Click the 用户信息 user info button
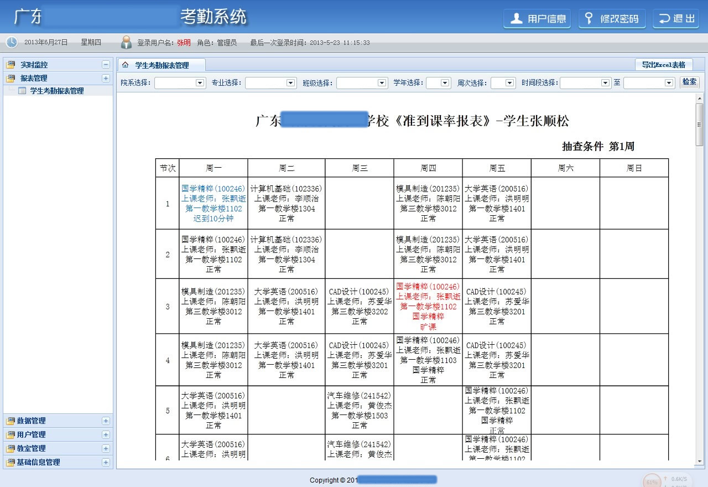The width and height of the screenshot is (708, 487). point(537,19)
